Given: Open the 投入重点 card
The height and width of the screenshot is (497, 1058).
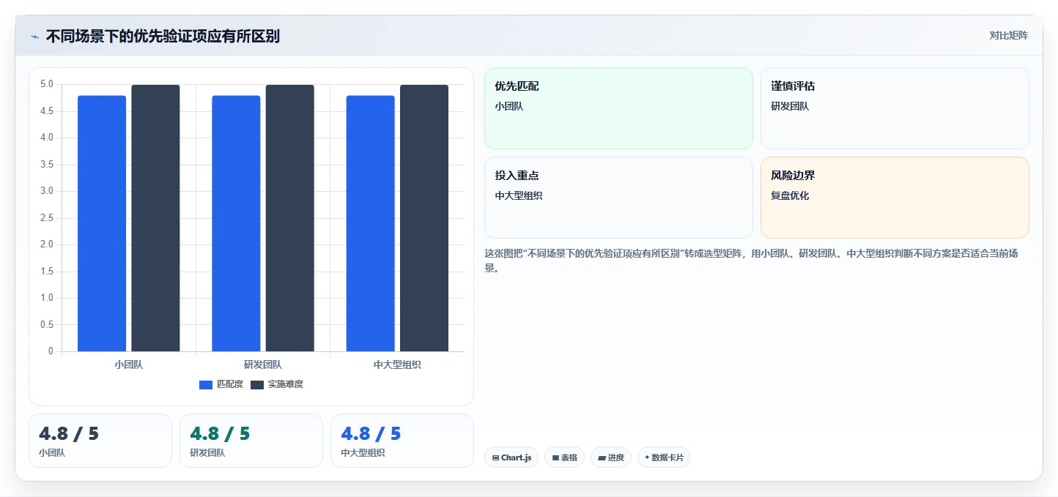Looking at the screenshot, I should tap(618, 198).
